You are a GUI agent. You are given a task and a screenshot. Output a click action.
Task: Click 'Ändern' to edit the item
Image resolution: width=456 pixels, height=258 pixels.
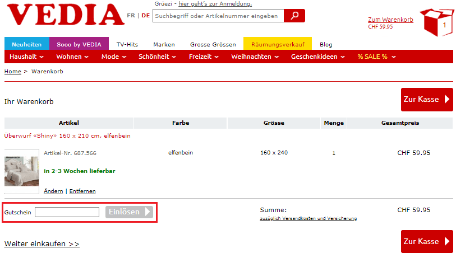(x=53, y=191)
